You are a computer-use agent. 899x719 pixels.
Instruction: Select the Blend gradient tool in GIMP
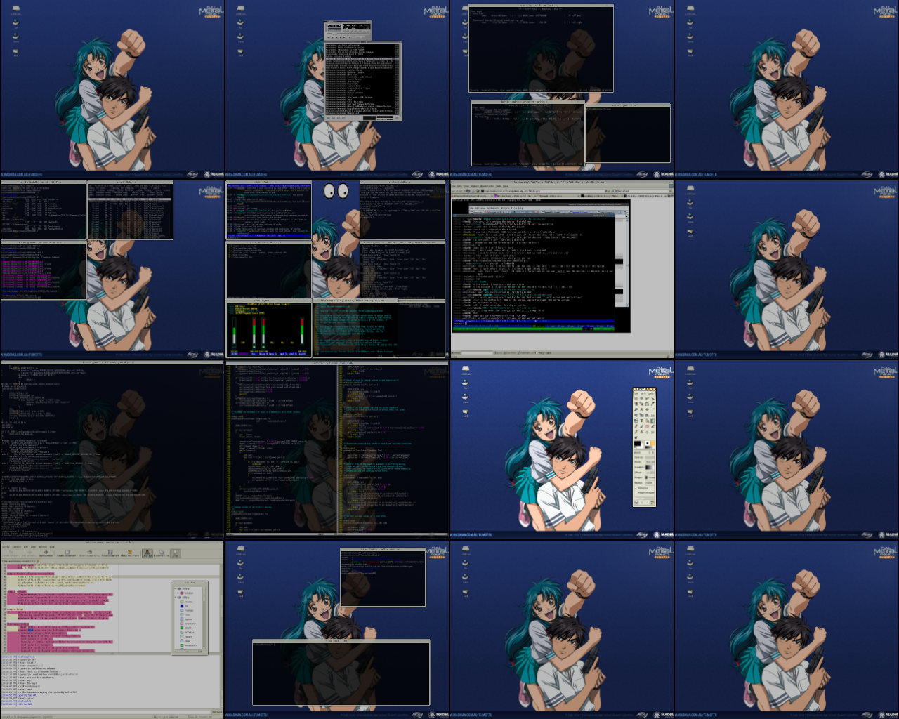coord(652,421)
